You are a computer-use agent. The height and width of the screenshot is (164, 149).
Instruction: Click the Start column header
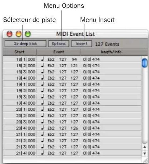(20, 52)
